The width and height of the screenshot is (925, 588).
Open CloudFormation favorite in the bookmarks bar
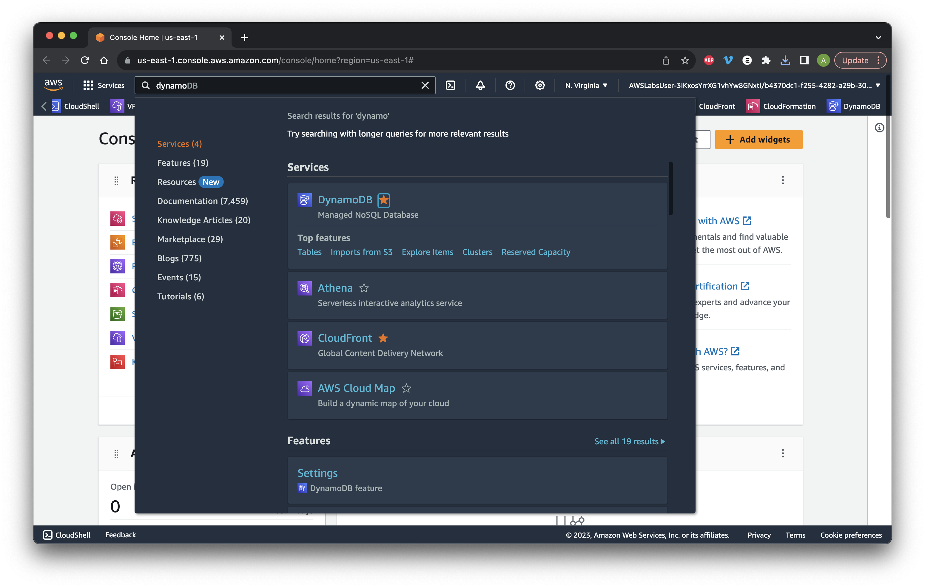[x=781, y=106]
